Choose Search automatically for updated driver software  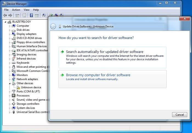pyautogui.click(x=112, y=57)
